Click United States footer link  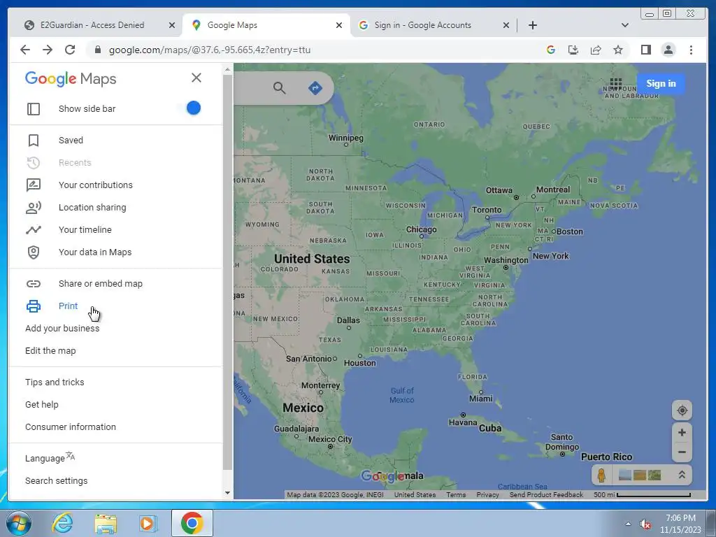click(415, 494)
